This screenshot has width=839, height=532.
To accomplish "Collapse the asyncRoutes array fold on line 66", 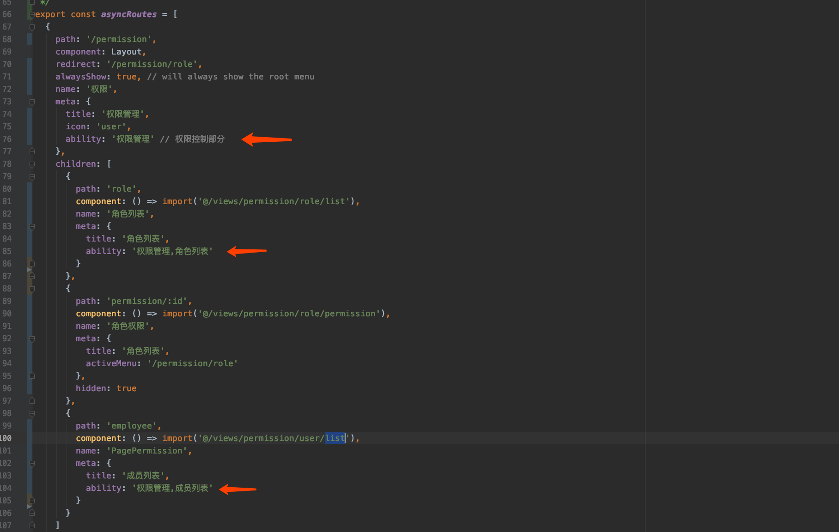I will tap(32, 15).
